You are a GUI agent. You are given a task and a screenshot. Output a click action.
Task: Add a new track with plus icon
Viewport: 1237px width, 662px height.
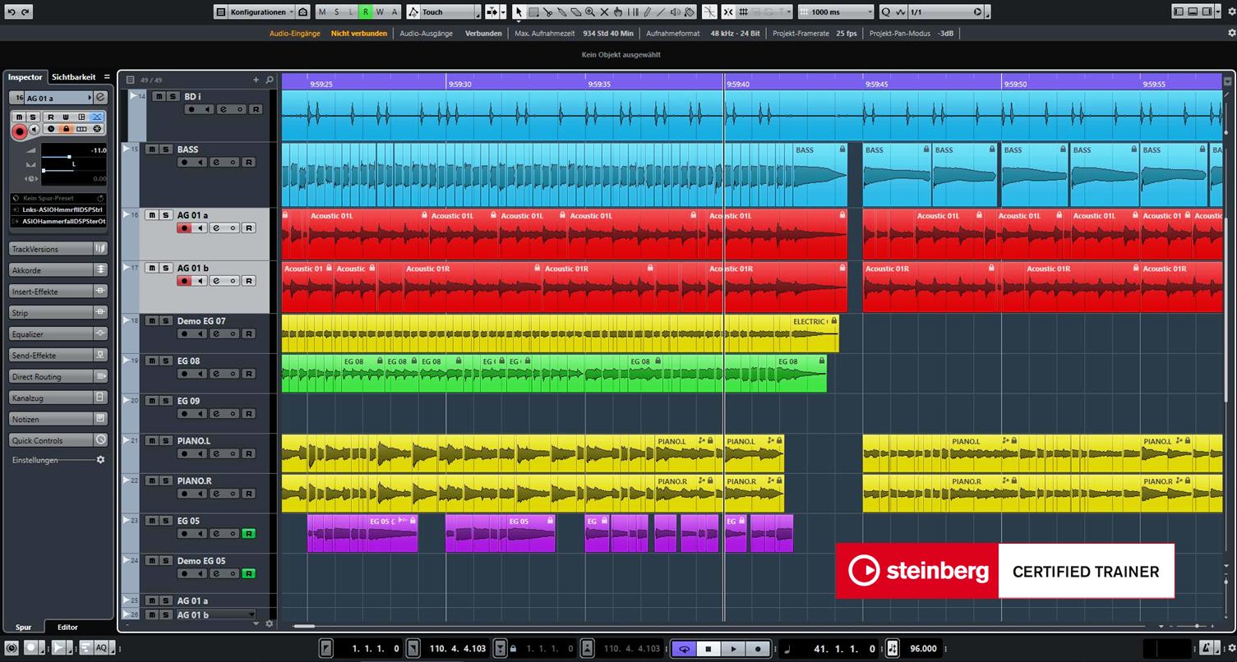coord(256,80)
